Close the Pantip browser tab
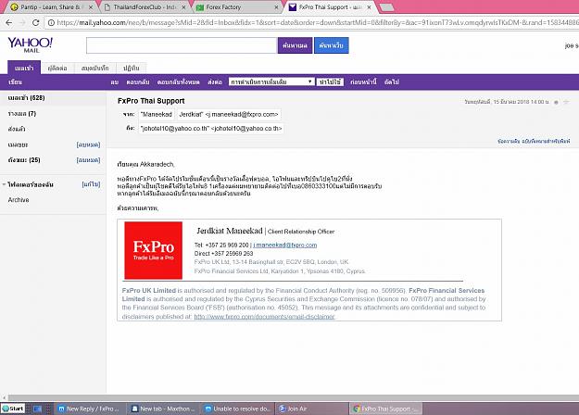The image size is (579, 415). tap(91, 7)
